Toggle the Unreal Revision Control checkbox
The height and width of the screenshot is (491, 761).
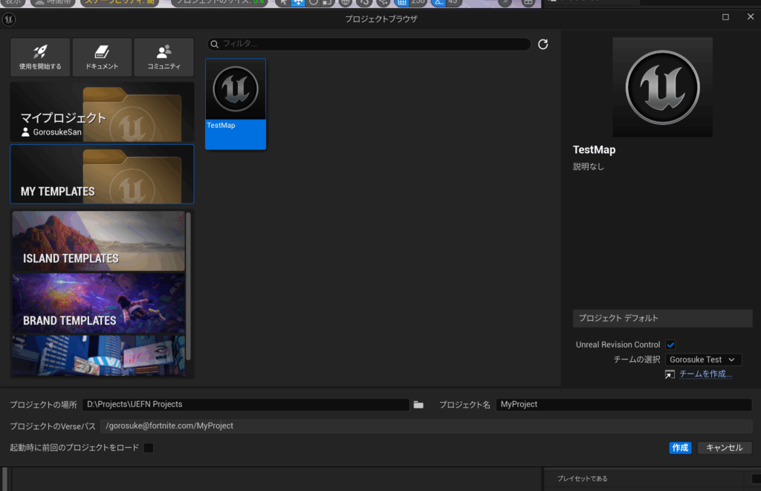(671, 345)
